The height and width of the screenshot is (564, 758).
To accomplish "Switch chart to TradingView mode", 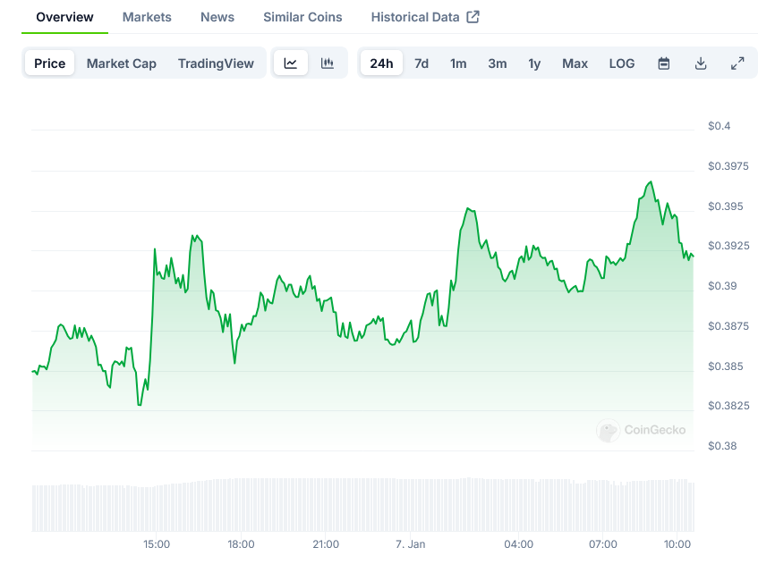I will click(x=216, y=63).
